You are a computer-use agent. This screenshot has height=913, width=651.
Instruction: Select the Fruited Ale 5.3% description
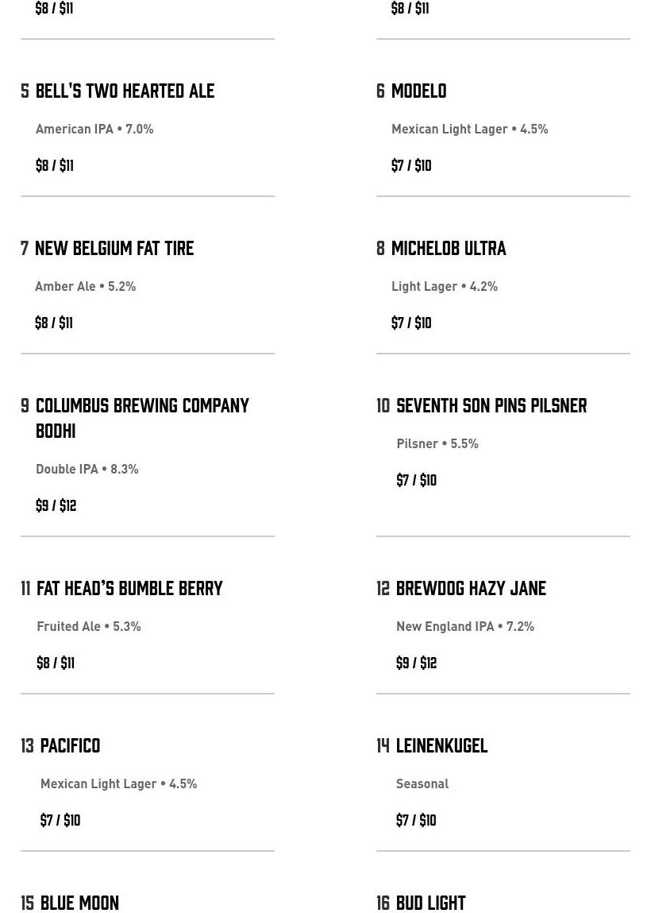point(89,626)
